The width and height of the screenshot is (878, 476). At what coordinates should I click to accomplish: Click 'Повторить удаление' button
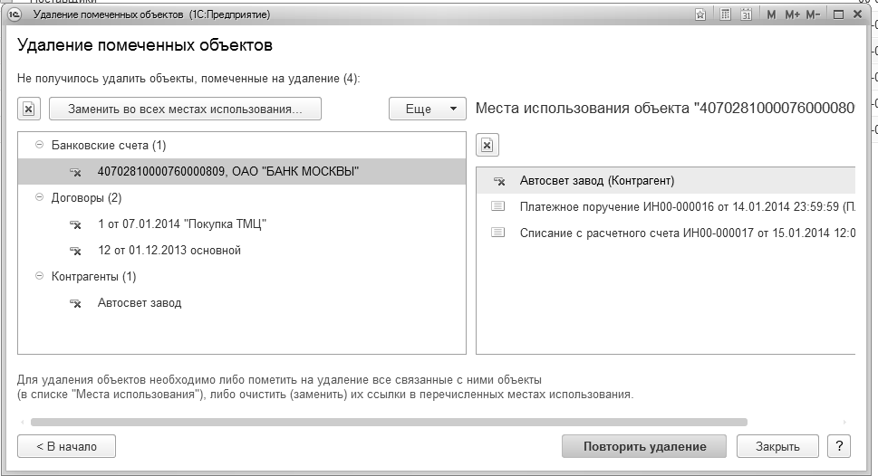click(644, 446)
